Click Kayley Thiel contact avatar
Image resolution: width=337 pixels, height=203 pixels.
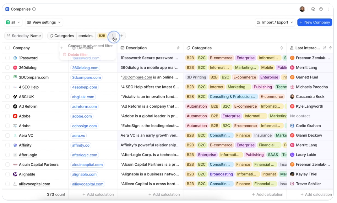point(292,174)
